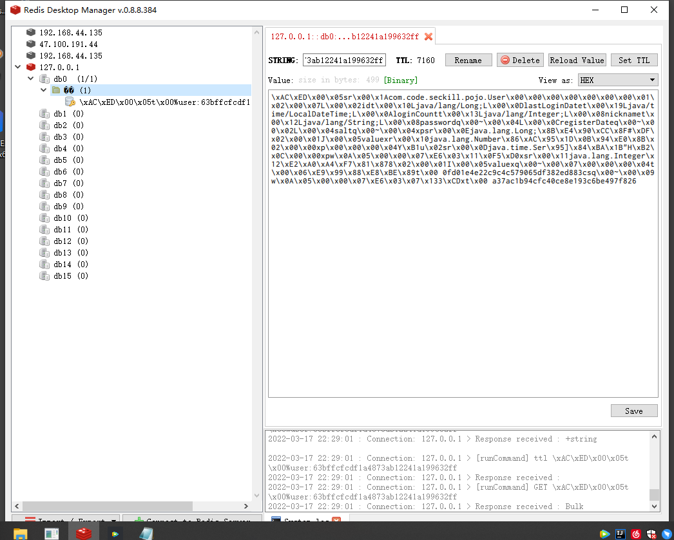Click the red stop icon on Delete button

[505, 60]
